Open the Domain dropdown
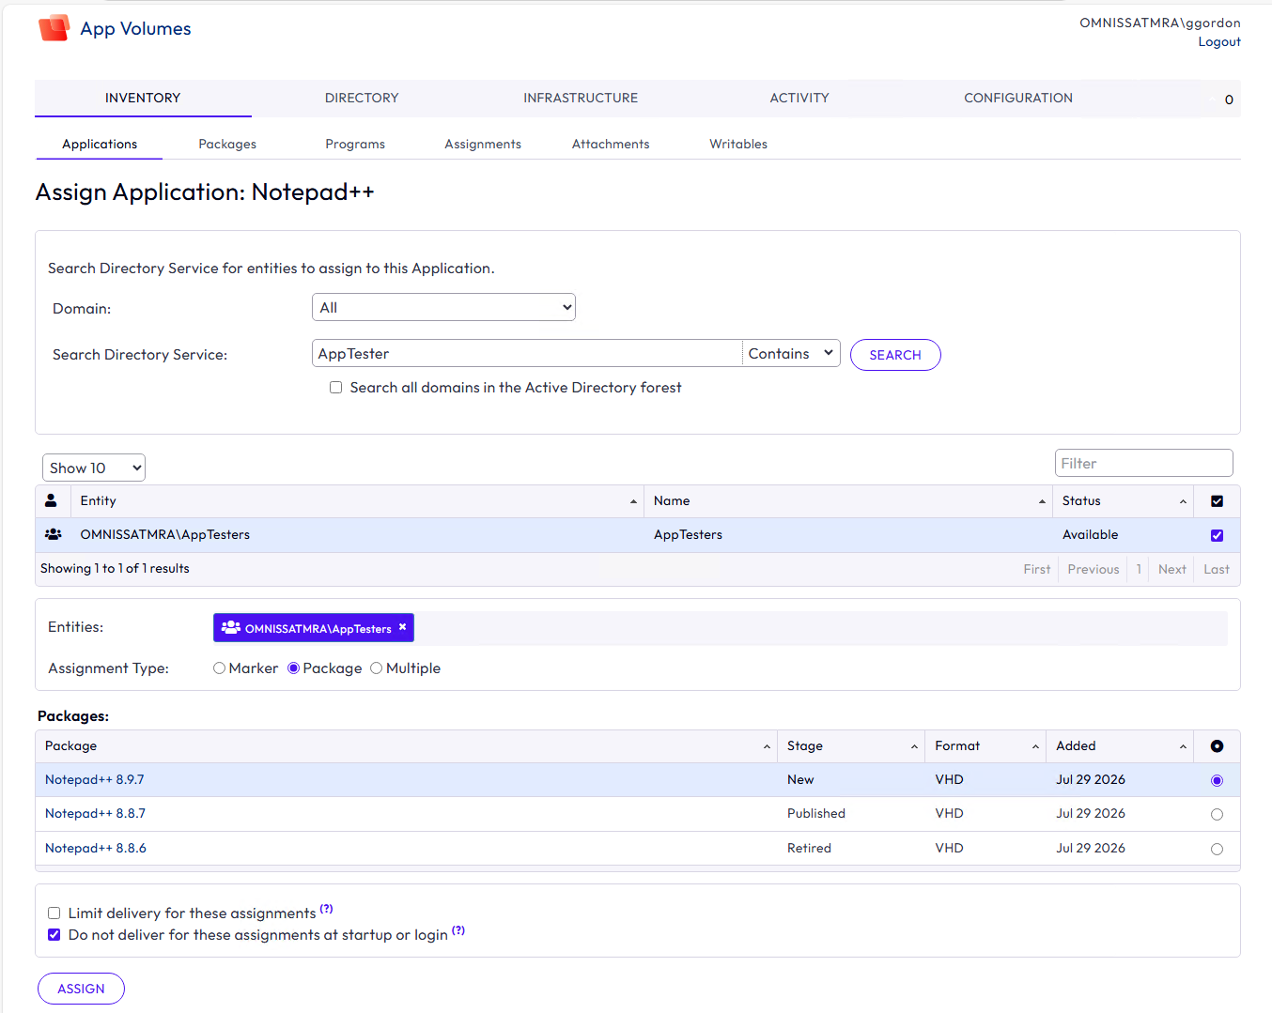The height and width of the screenshot is (1013, 1272). coord(443,307)
